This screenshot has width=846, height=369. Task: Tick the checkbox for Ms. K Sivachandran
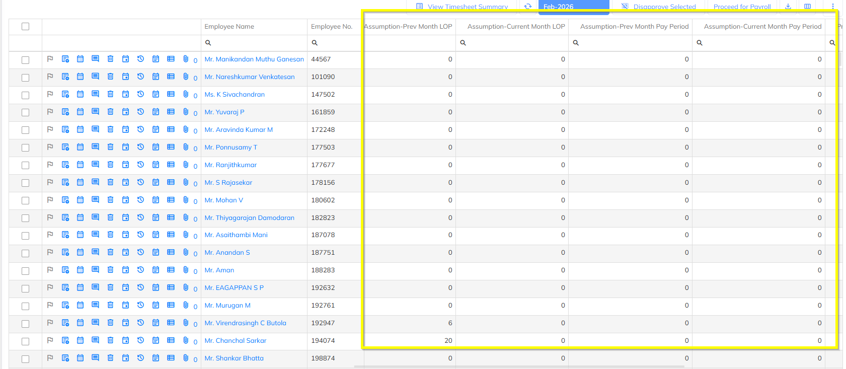click(x=25, y=95)
